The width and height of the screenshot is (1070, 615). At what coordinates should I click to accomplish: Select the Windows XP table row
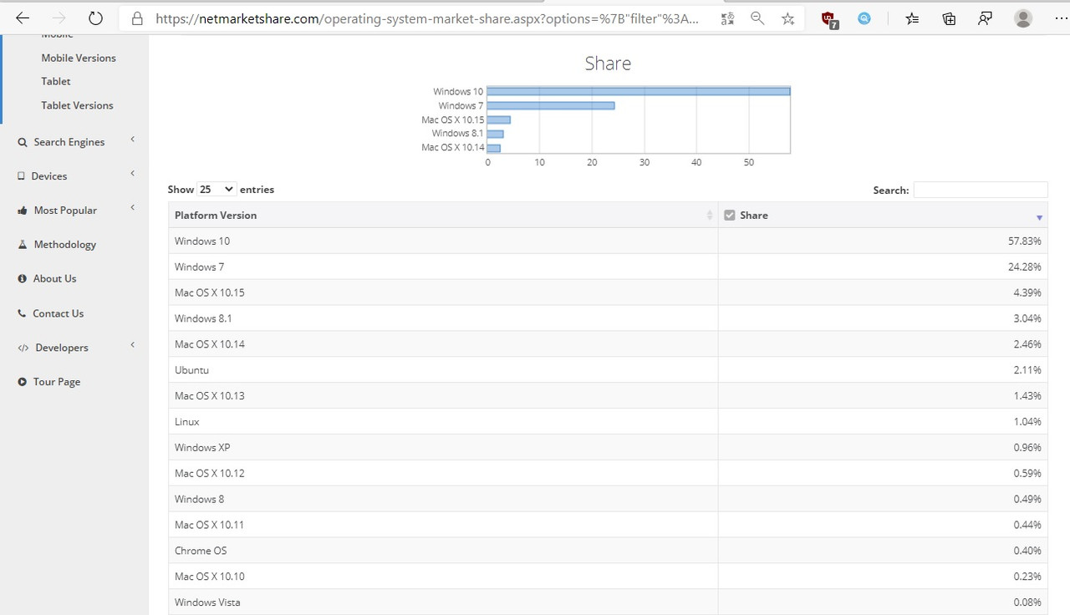pyautogui.click(x=608, y=448)
